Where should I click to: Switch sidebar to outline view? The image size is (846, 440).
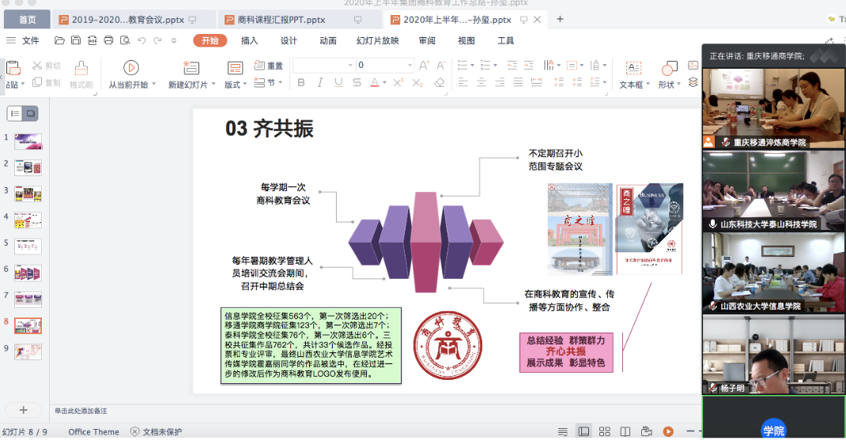[14, 114]
